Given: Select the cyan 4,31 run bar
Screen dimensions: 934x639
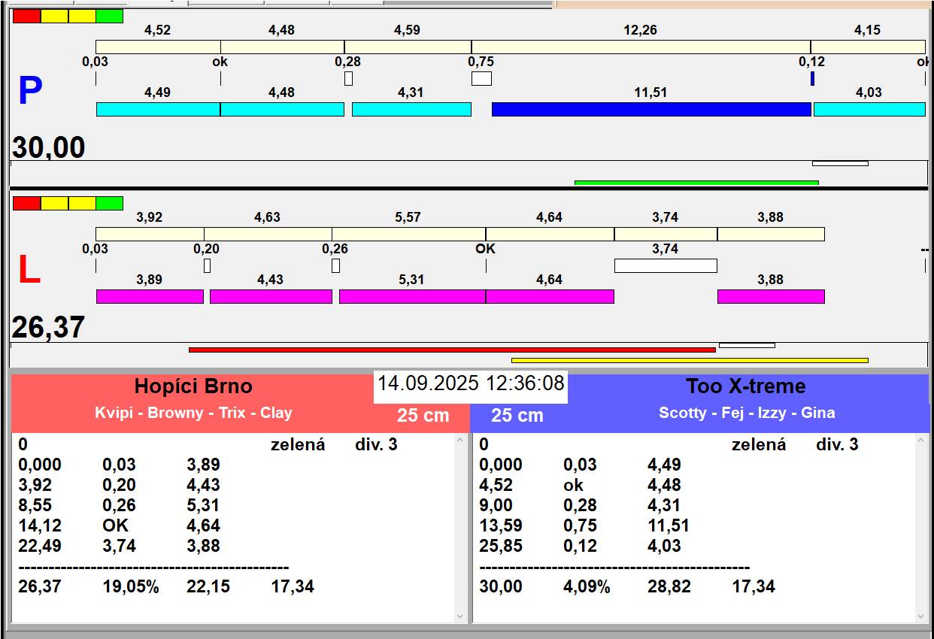Looking at the screenshot, I should (x=411, y=110).
